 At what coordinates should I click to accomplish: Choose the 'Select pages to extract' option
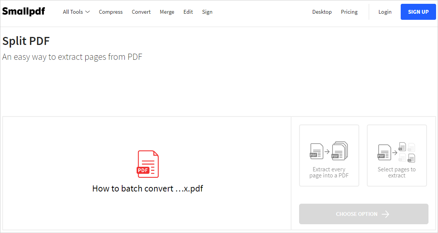[397, 155]
